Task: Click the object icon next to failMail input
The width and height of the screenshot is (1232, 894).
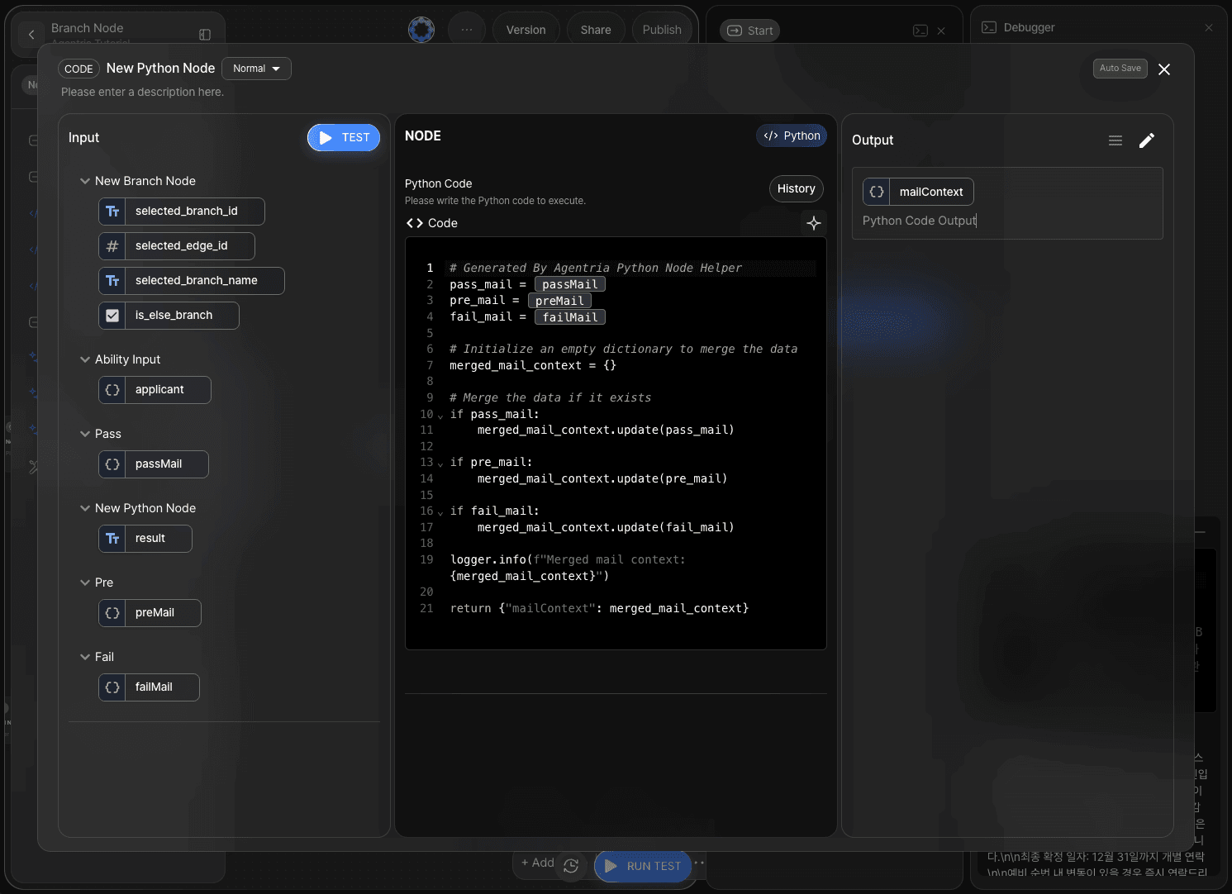Action: [112, 687]
